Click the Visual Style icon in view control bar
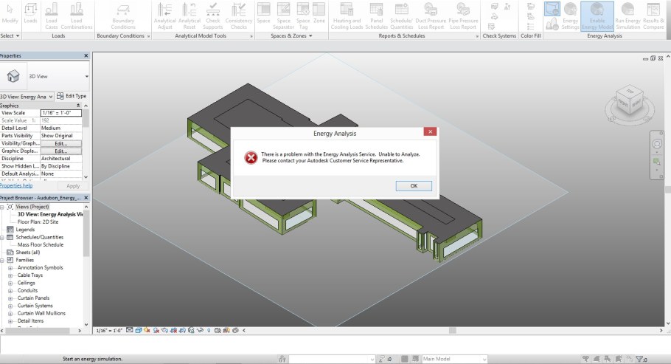Screen dimensions: 671x364 point(138,331)
